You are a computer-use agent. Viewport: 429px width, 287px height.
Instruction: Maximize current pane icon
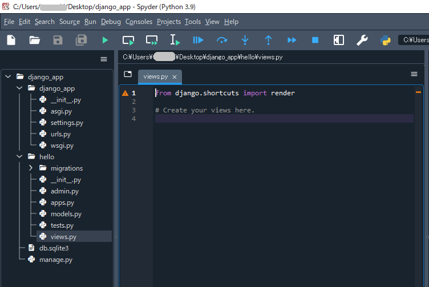(x=339, y=40)
